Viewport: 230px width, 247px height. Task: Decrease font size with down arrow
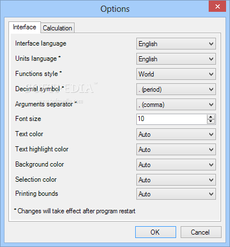tap(211, 122)
